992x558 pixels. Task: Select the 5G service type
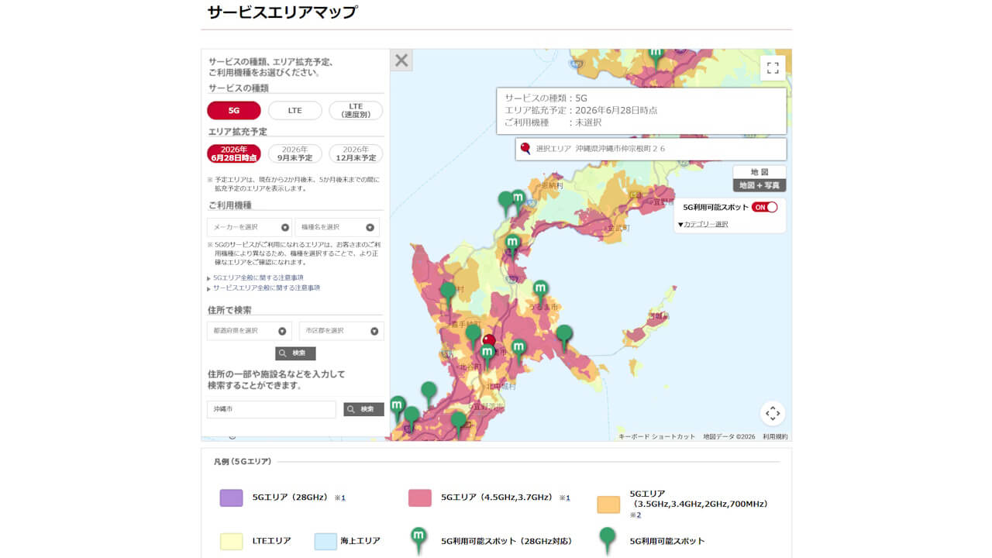pyautogui.click(x=234, y=110)
